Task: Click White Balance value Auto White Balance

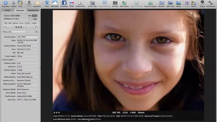Action: tap(27, 77)
